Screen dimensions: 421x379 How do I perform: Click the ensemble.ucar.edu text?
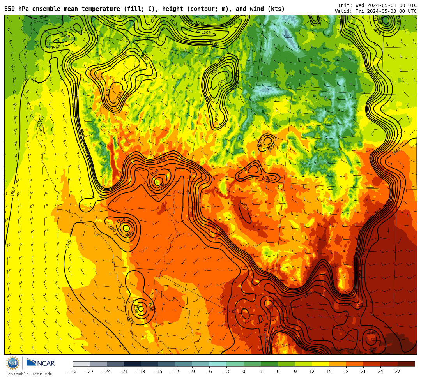(30, 374)
